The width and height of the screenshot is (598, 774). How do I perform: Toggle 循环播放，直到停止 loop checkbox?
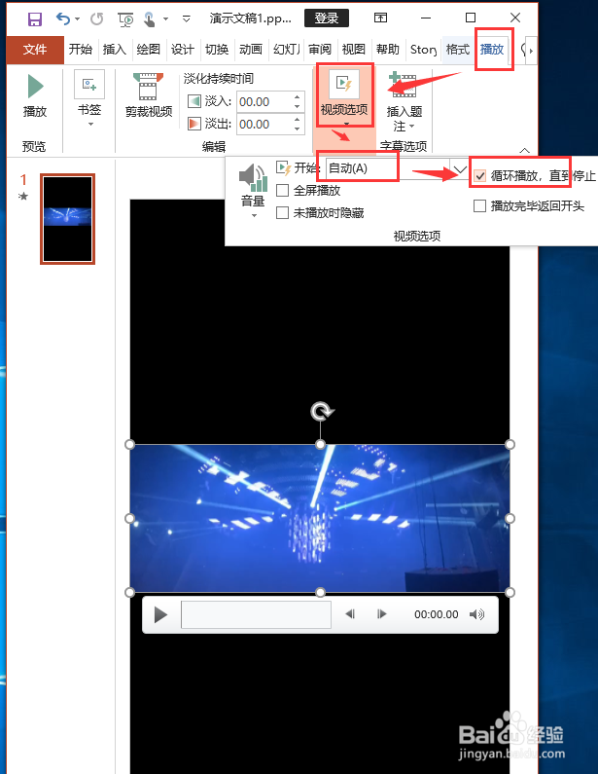coord(479,175)
